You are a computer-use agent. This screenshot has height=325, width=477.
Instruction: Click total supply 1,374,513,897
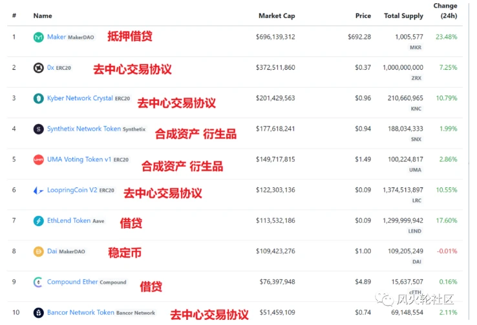(403, 190)
